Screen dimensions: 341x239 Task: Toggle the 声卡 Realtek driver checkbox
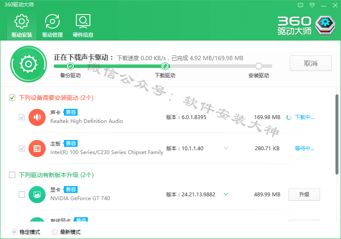[22, 117]
